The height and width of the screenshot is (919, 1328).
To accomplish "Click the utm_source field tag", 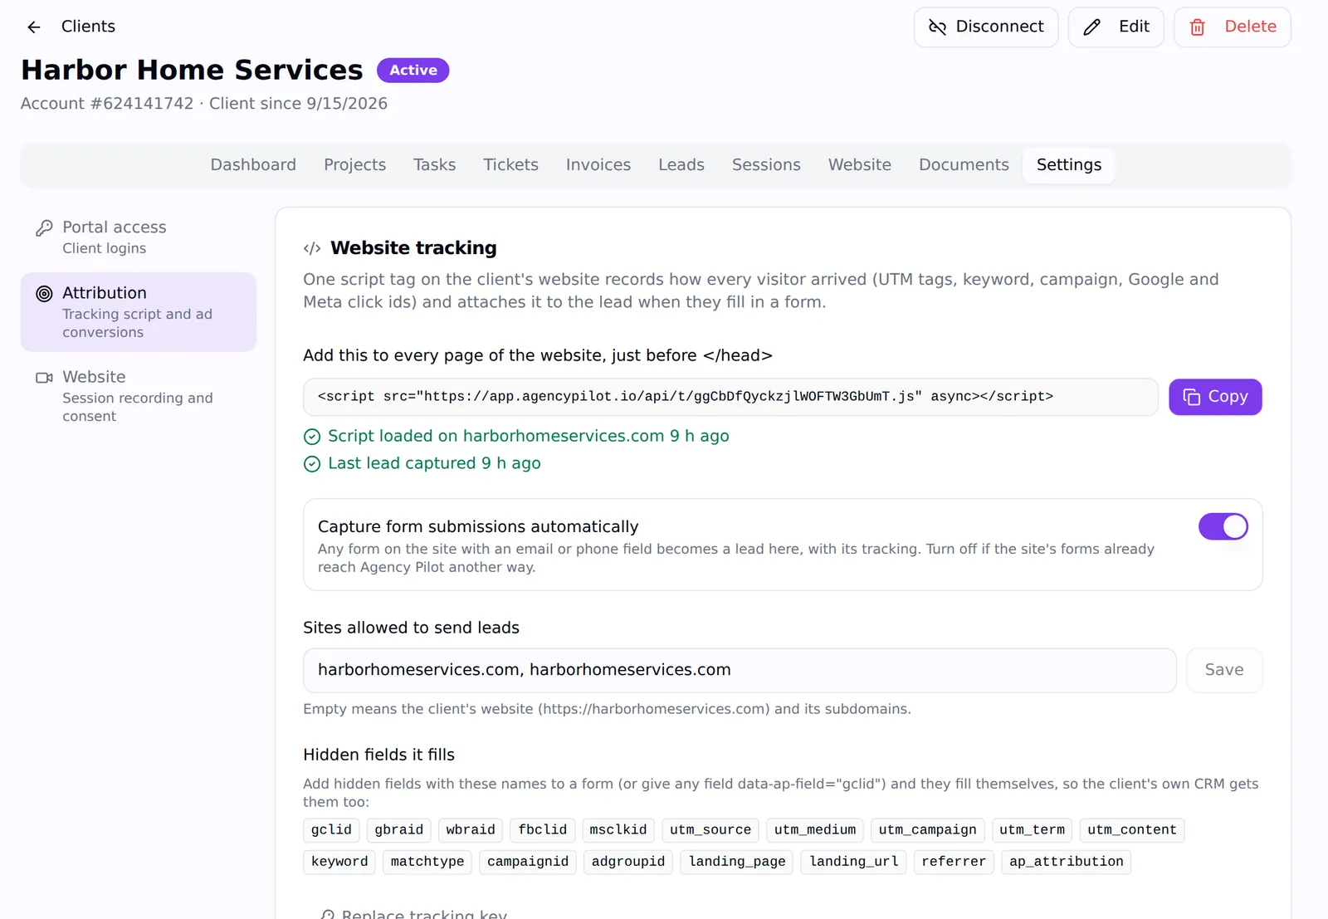I will click(710, 830).
